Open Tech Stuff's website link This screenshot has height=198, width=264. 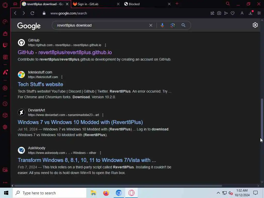pyautogui.click(x=40, y=84)
